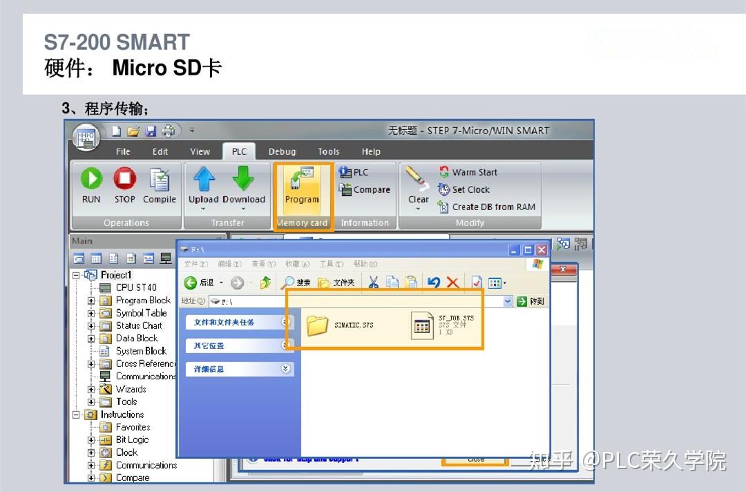Click the Upload arrow icon

204,179
